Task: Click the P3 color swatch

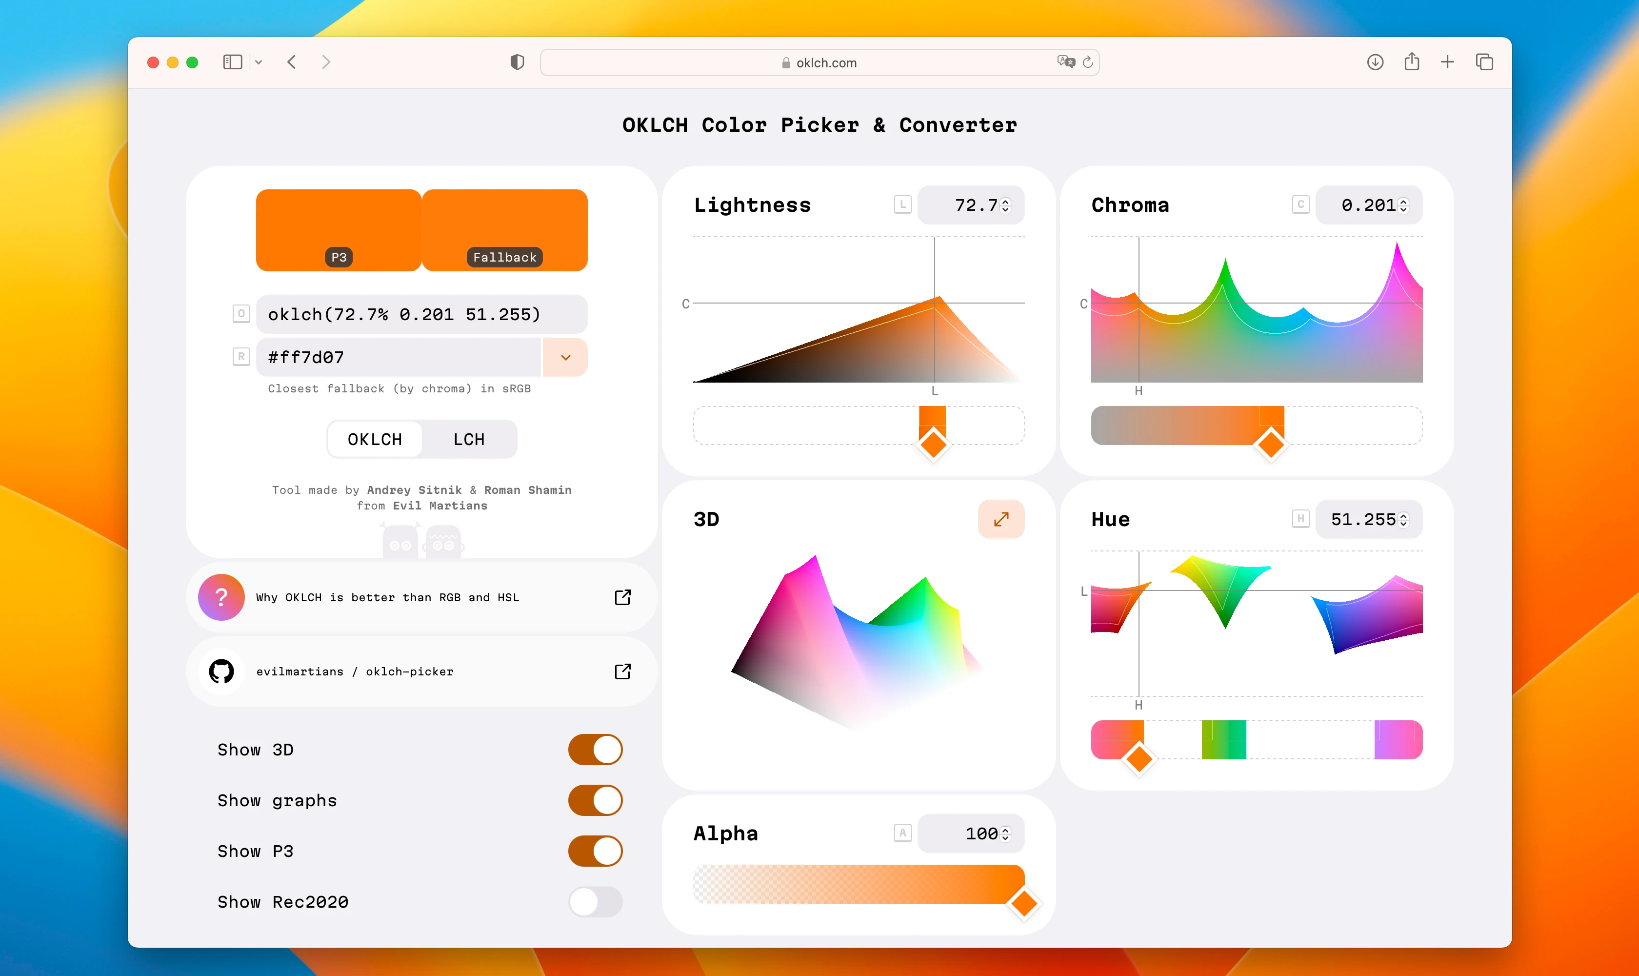Action: tap(339, 230)
